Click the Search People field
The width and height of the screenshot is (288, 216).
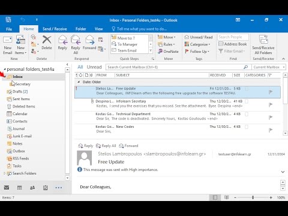click(233, 37)
